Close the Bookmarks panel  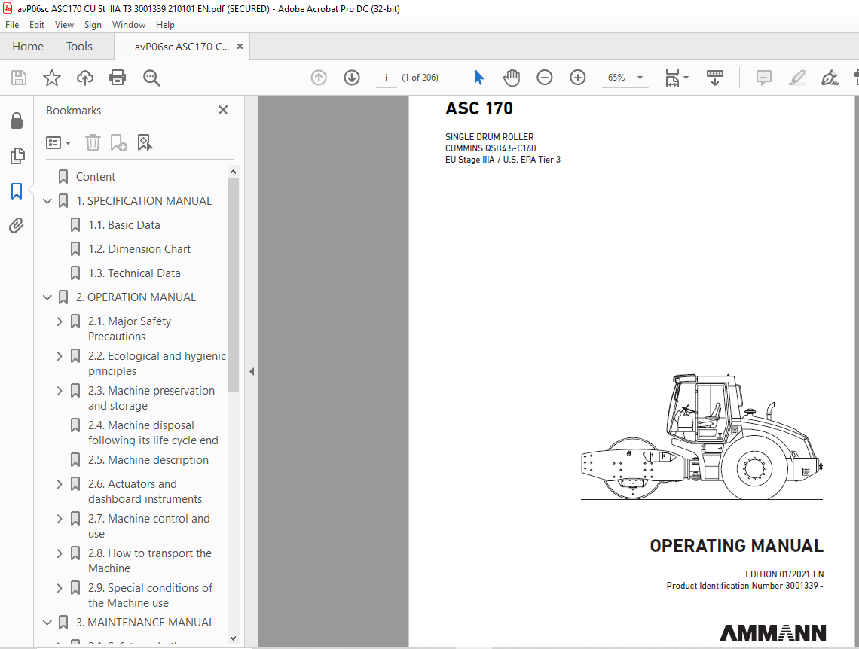tap(223, 110)
